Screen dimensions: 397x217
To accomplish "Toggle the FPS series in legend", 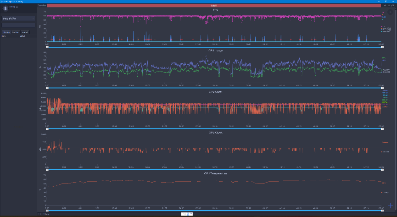I will pyautogui.click(x=383, y=27).
